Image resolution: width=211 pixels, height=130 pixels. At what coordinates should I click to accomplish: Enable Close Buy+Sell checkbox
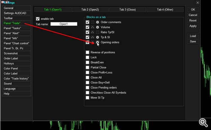[87, 83]
